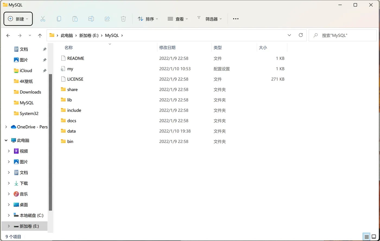Click the 271 KB size value
380x241 pixels.
tap(278, 79)
